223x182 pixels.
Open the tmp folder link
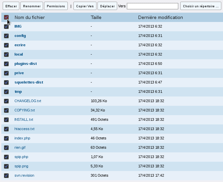18,92
